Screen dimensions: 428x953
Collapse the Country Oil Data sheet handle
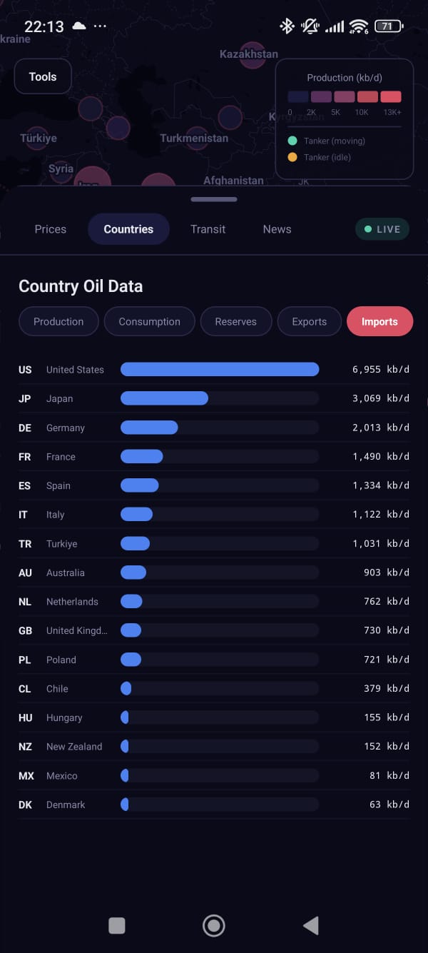(213, 199)
